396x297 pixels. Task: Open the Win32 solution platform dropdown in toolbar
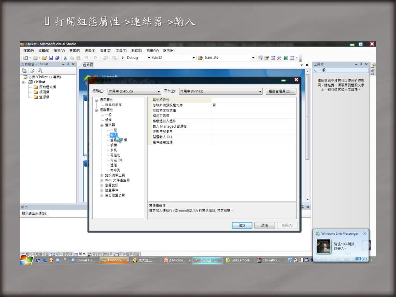pos(193,58)
